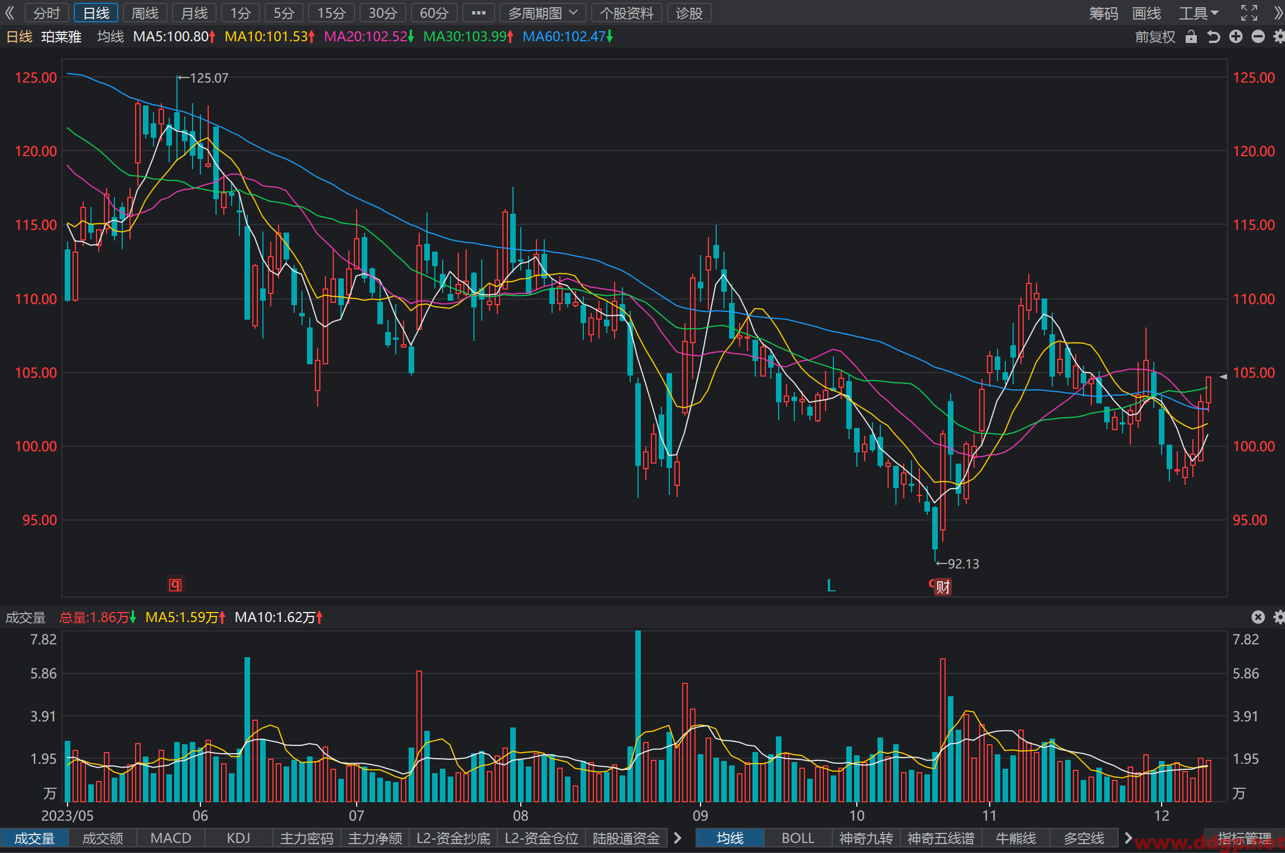Viewport: 1285px width, 853px height.
Task: Toggle the chart lock icon
Action: point(1191,36)
